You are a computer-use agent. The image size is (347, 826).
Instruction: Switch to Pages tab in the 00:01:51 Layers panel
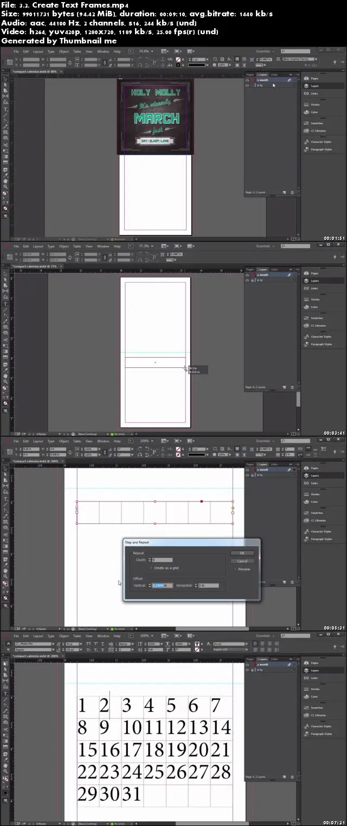(250, 74)
